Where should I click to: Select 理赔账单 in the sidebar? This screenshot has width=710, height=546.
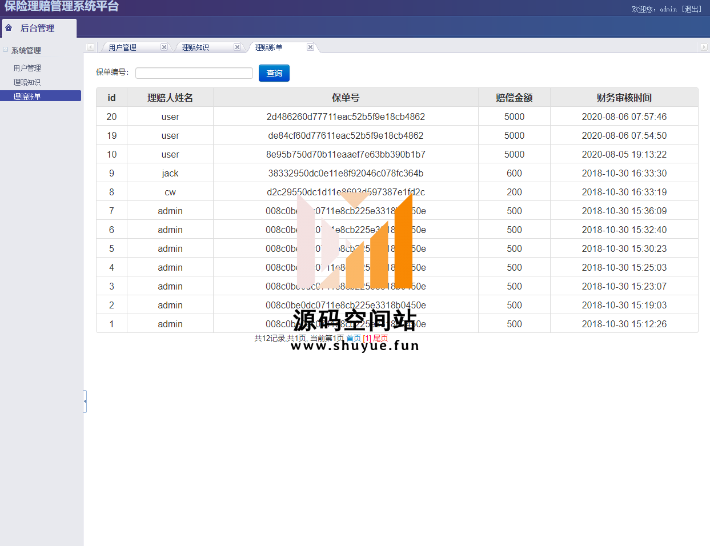coord(41,96)
